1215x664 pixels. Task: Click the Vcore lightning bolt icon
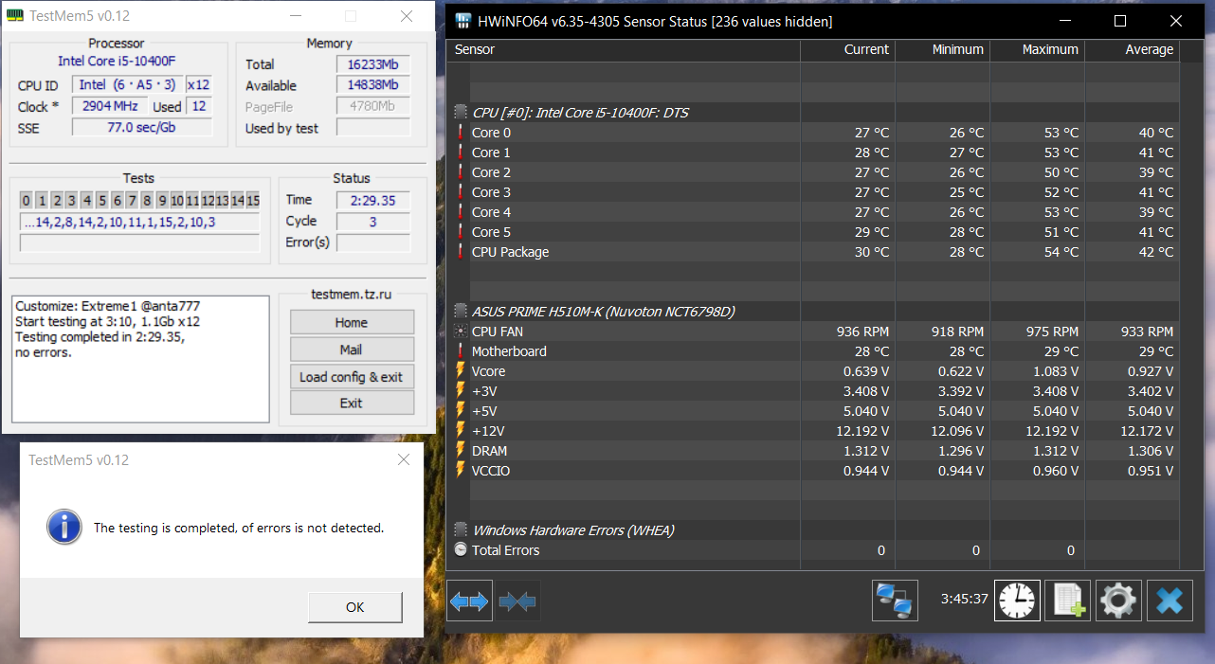click(x=461, y=371)
